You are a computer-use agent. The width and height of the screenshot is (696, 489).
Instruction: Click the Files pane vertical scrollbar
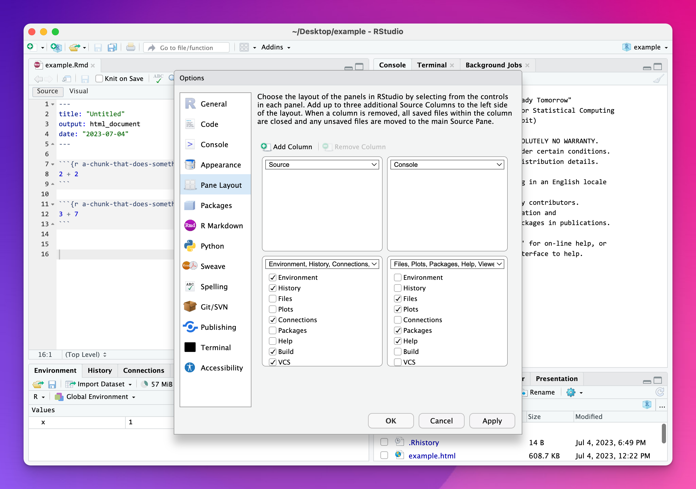tap(664, 433)
